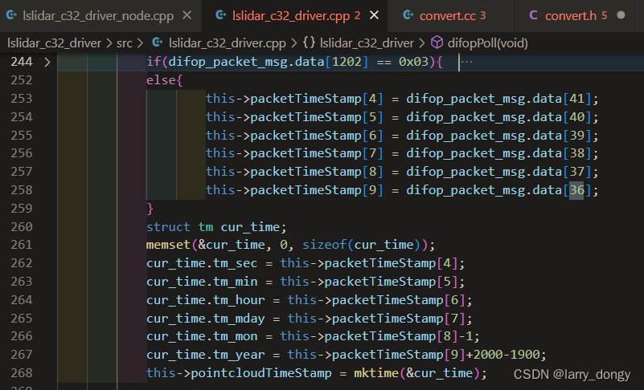
Task: Close the lslidar_c32_driver_node.cpp tab
Action: (x=187, y=15)
